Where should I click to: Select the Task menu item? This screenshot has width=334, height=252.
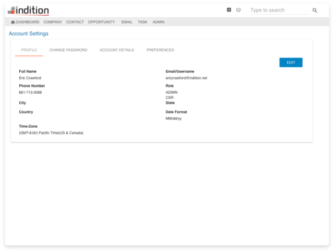(142, 22)
